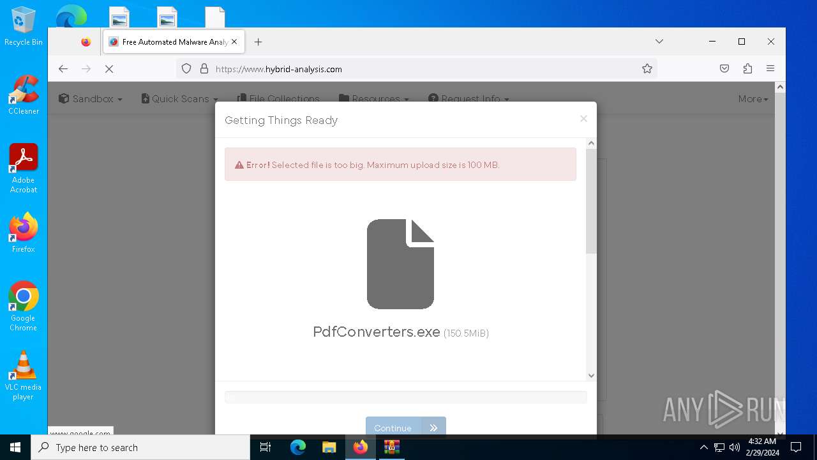817x460 pixels.
Task: Close the Free Automated Malware Analysis tab
Action: pos(234,42)
